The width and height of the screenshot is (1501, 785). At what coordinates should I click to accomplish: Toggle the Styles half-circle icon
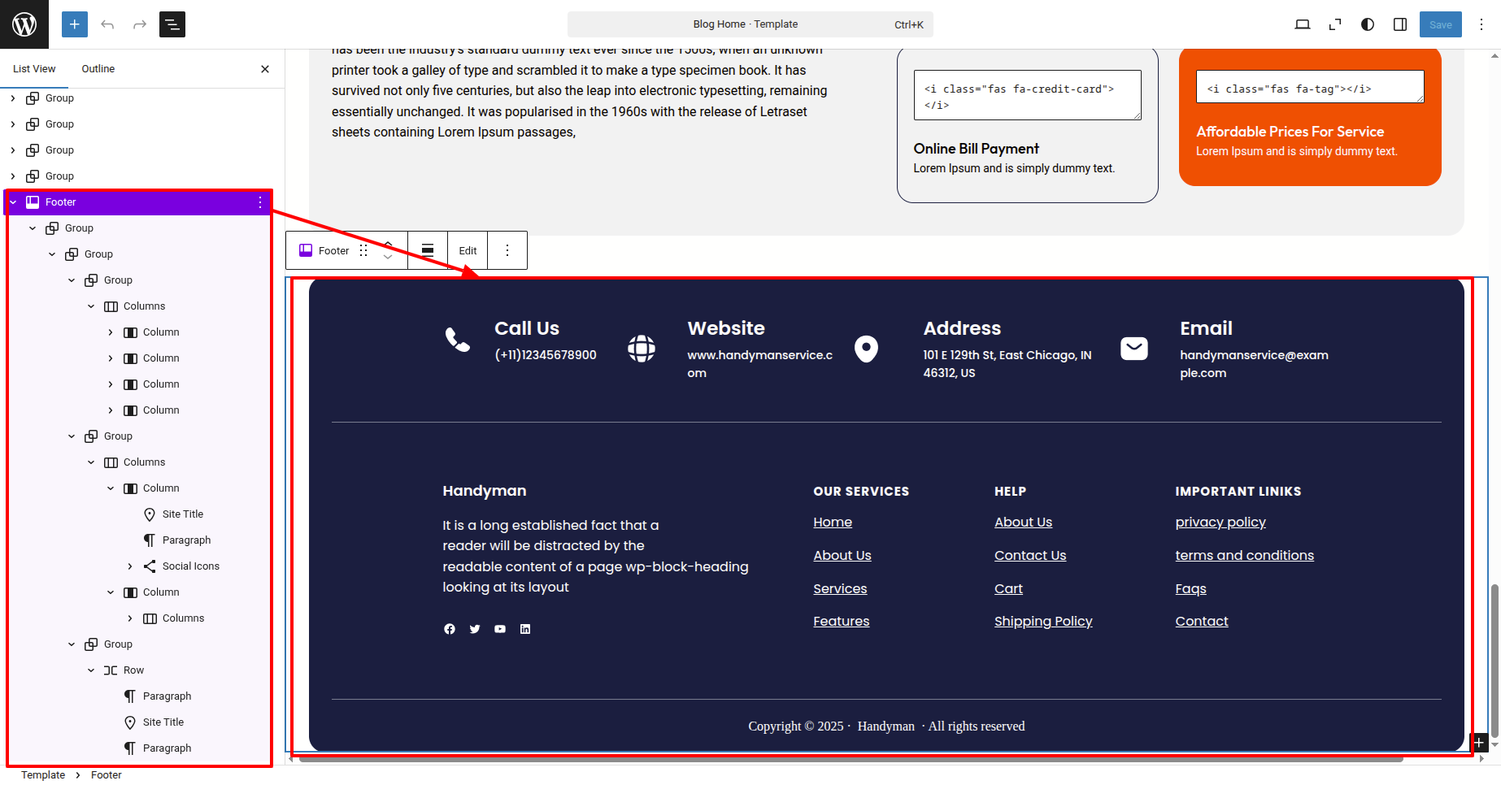1368,24
